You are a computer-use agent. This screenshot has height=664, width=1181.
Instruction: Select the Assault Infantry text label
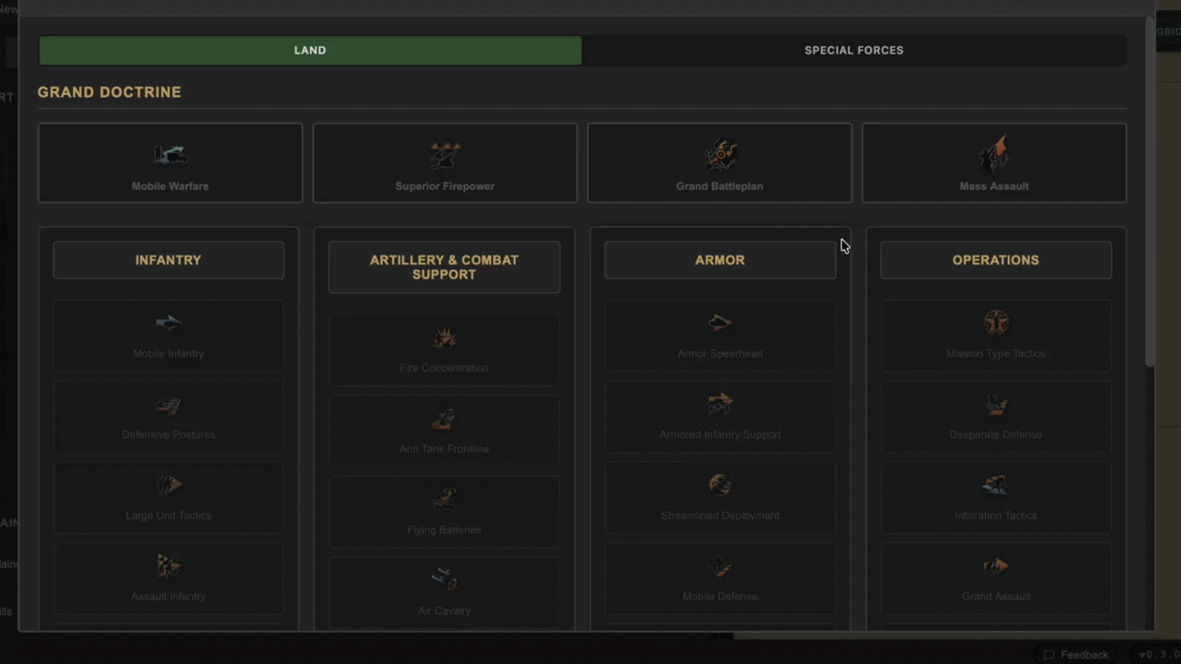point(168,597)
